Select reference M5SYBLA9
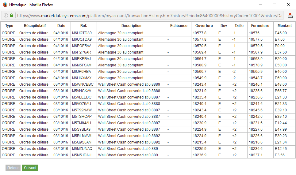This screenshot has height=175, width=296. (x=81, y=129)
